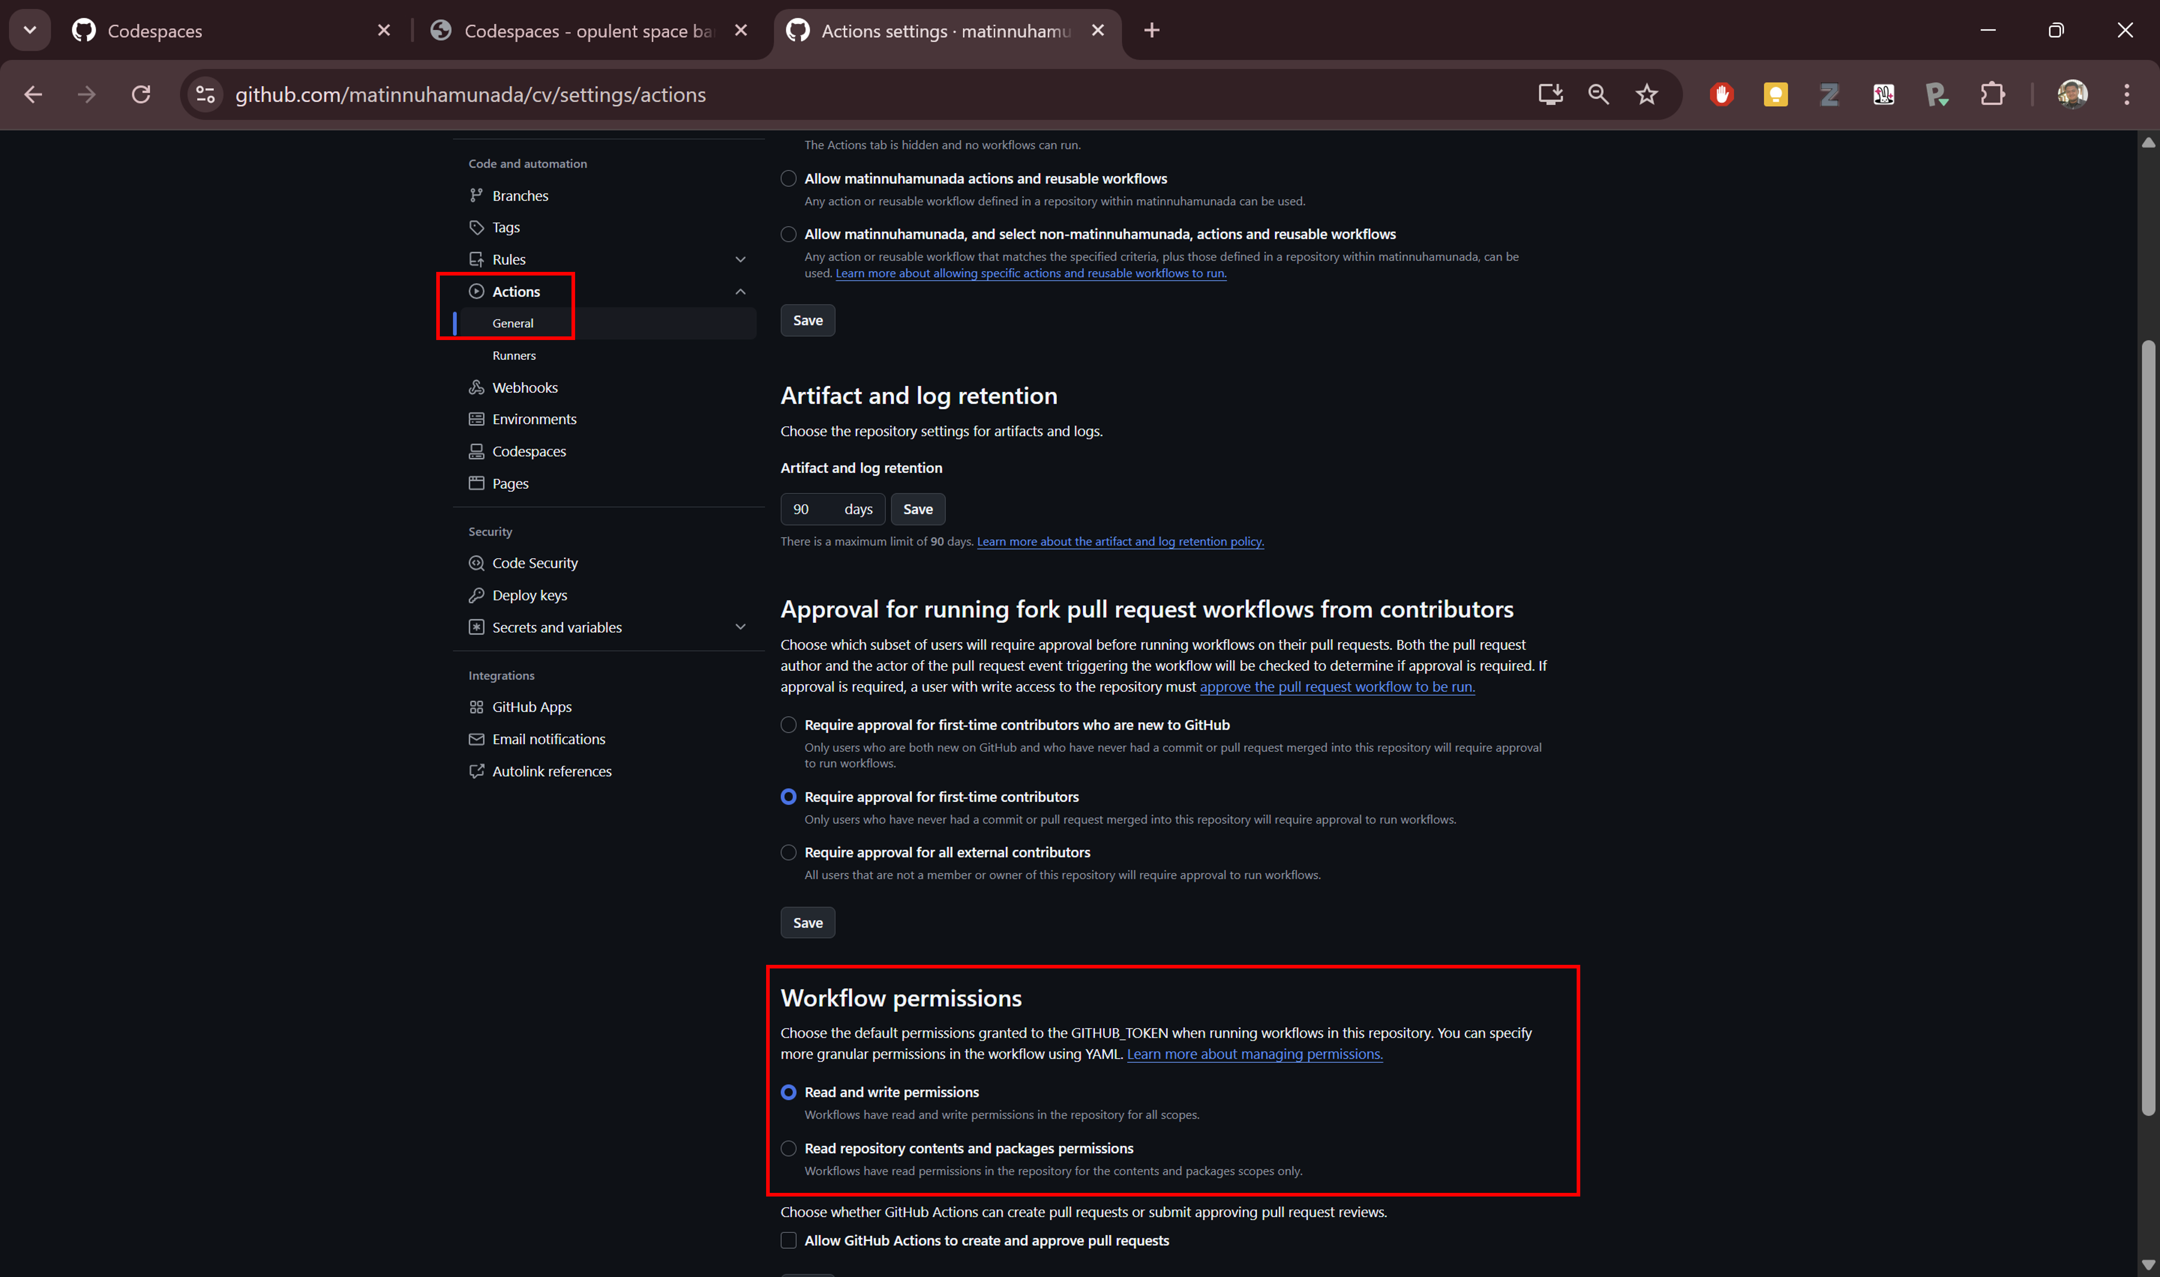The width and height of the screenshot is (2160, 1277).
Task: Open Learn more about managing permissions
Action: [1253, 1053]
